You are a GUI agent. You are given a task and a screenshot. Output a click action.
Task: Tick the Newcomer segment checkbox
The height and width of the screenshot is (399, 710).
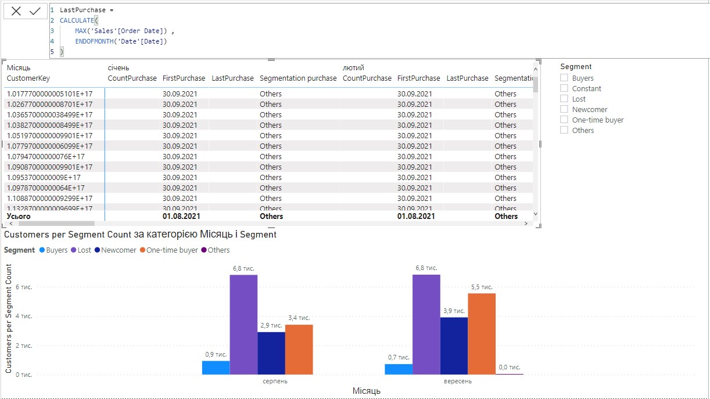(564, 109)
